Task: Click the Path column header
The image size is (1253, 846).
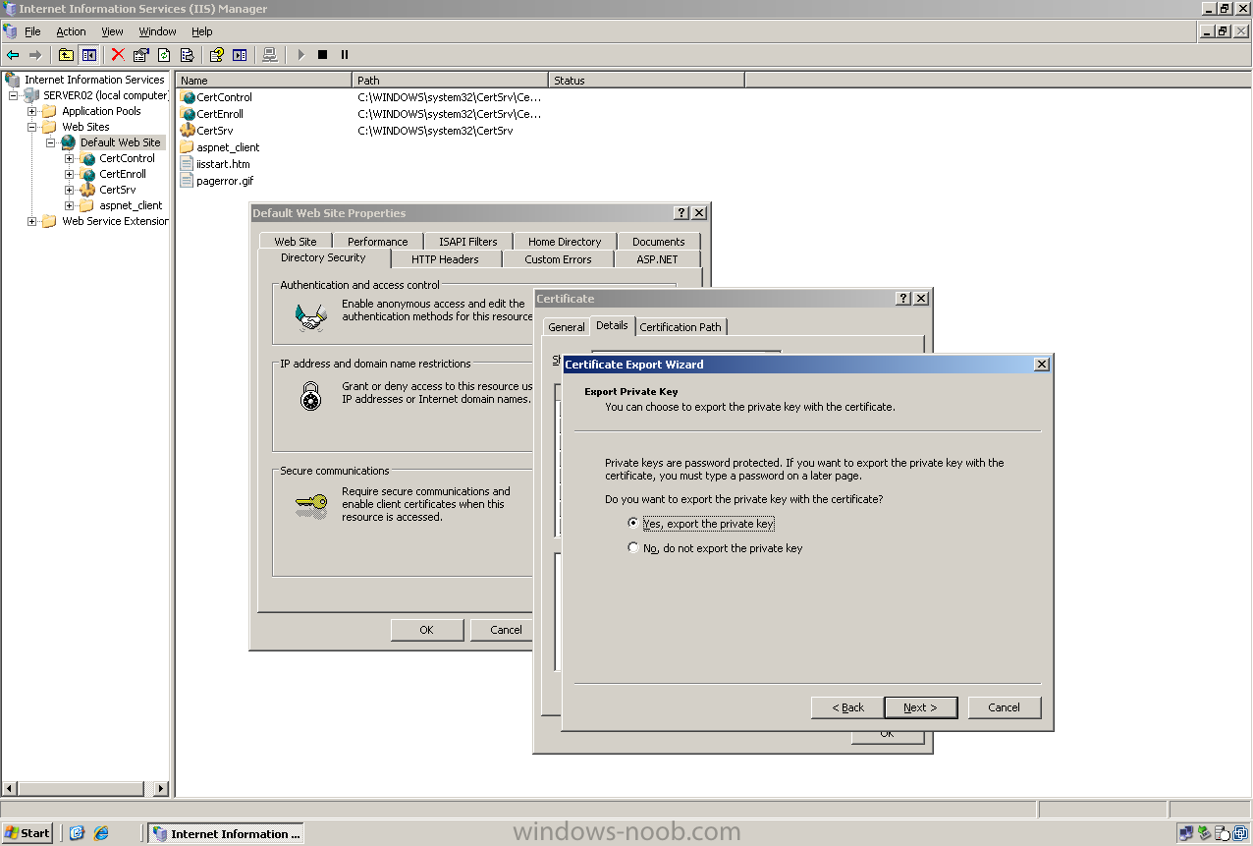Action: tap(450, 81)
